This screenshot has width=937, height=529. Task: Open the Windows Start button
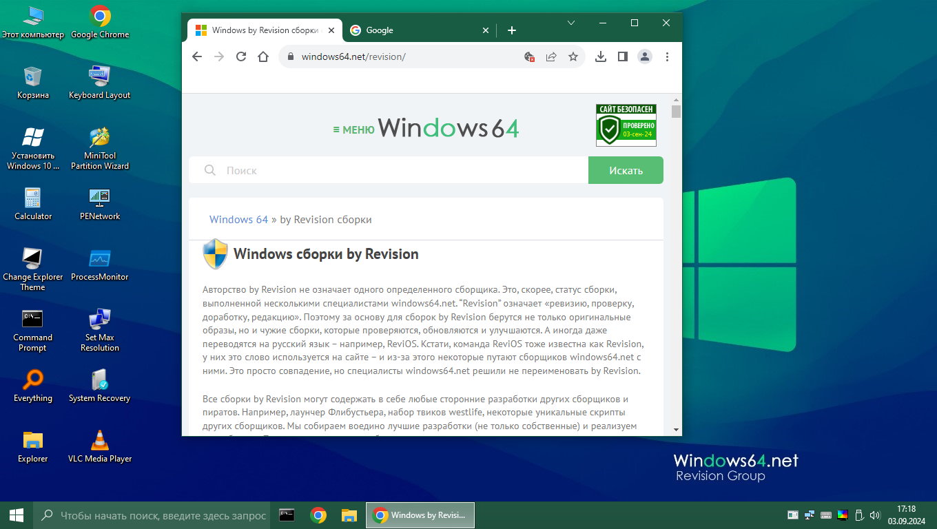pyautogui.click(x=17, y=515)
